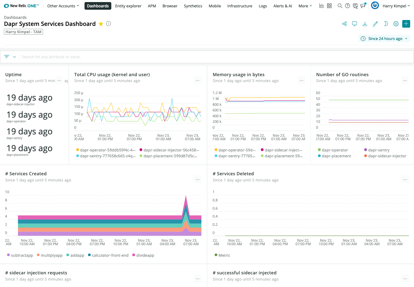Click the share dashboard icon
Viewport: 414px width, 287px height.
[344, 24]
